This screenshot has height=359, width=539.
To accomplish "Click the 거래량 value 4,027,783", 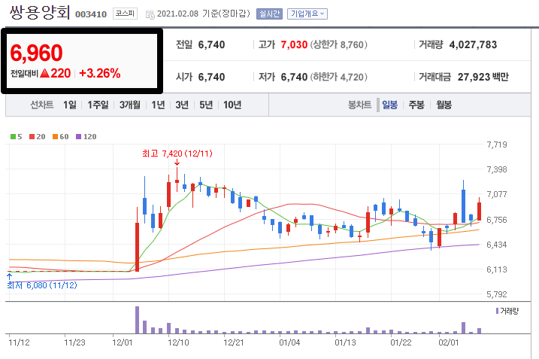I will [473, 44].
